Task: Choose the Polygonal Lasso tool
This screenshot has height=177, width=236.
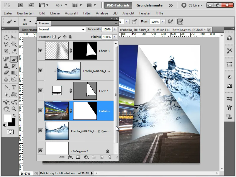Action: pos(6,44)
